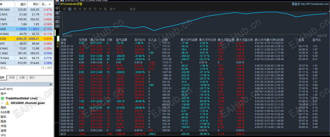
Task: Click the 添加... add symbol field
Action: click(x=4, y=68)
